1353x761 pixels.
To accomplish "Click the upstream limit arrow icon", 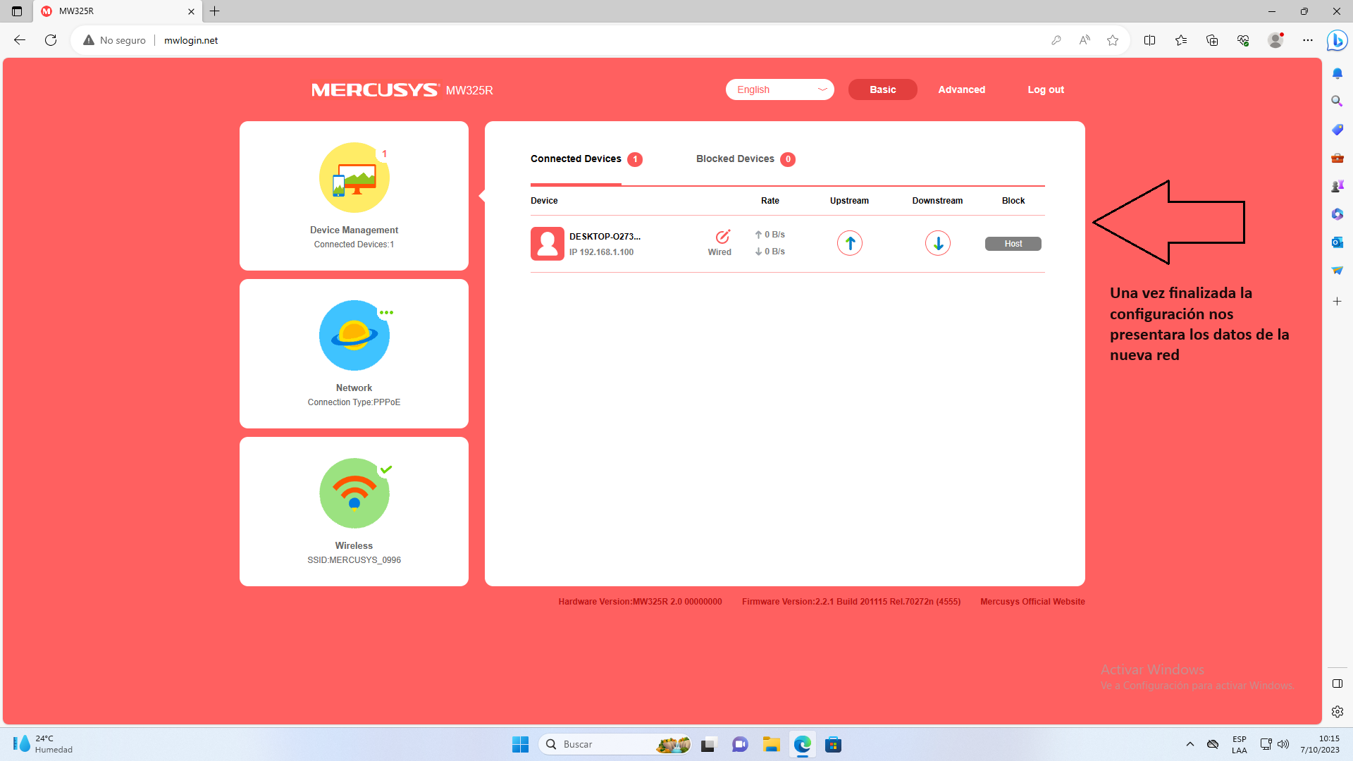I will pos(850,243).
